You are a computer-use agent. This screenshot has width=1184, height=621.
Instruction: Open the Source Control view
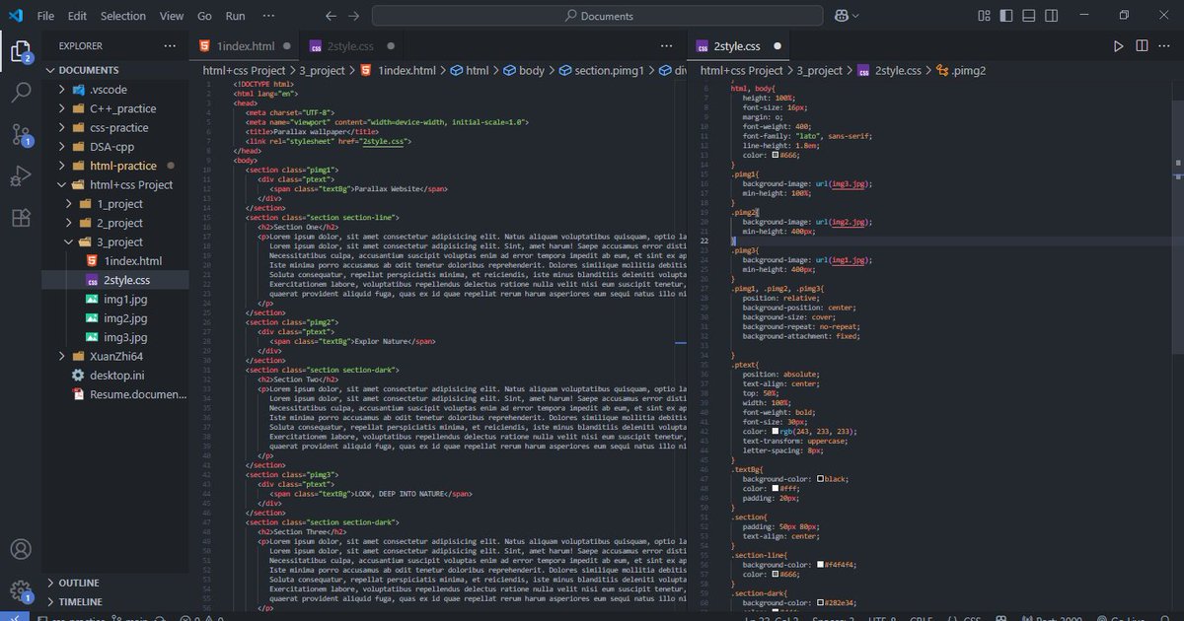(21, 135)
